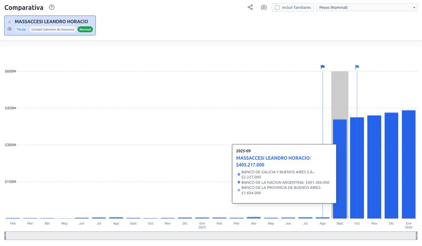The width and height of the screenshot is (422, 246).
Task: Click the MASSACCESI LEANDRO HORACIO name
Action: tap(51, 22)
